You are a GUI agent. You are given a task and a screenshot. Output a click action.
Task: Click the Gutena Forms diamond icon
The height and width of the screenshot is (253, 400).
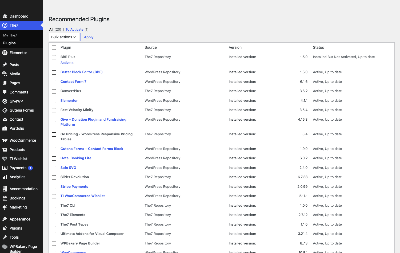coord(5,110)
